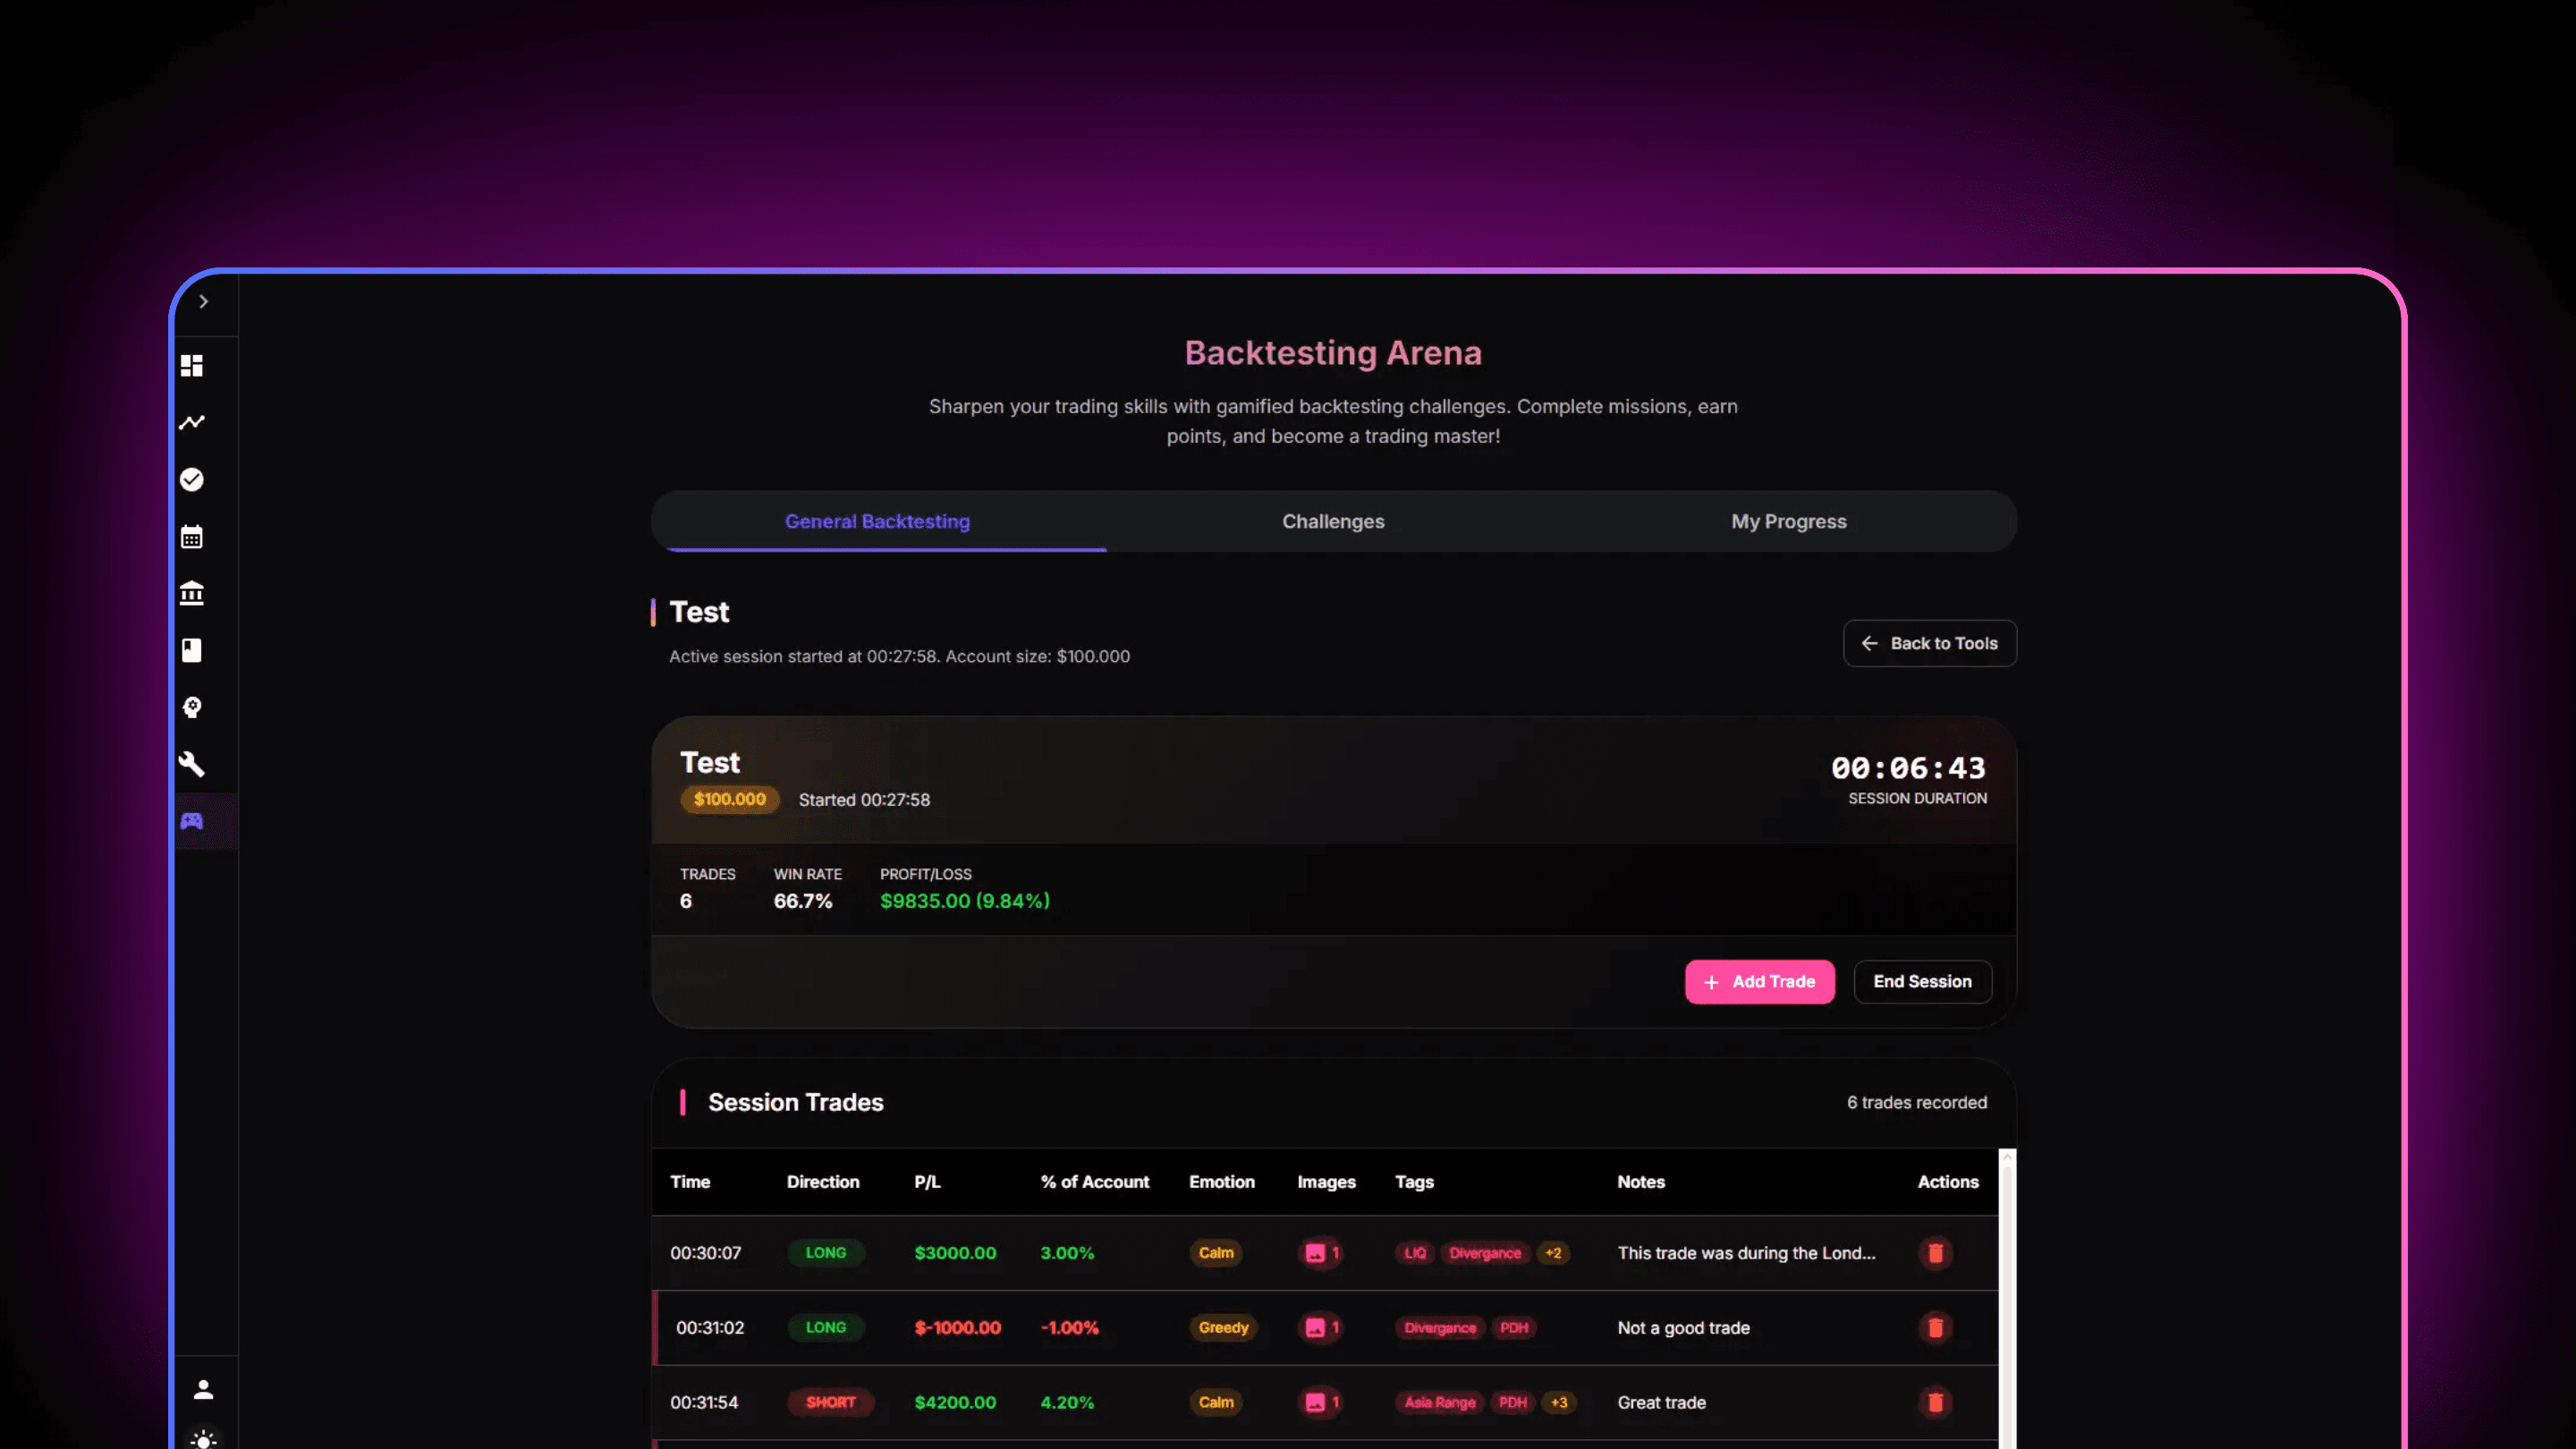2576x1449 pixels.
Task: Expand the +2 tags on the 00:30:07 trade
Action: (x=1552, y=1252)
